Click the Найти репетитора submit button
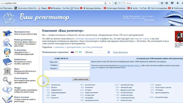The image size is (183, 103). click(81, 79)
